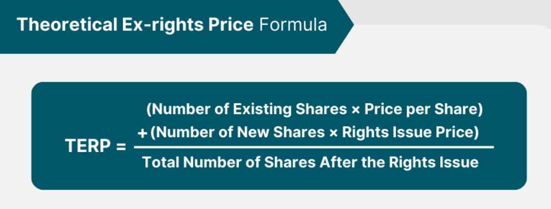Click the bold 'Theoretical Ex-rights Price' title text
This screenshot has height=209, width=551.
pos(135,25)
